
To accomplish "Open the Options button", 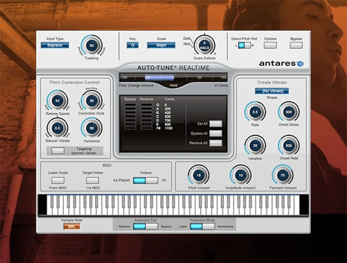I will pos(270,45).
